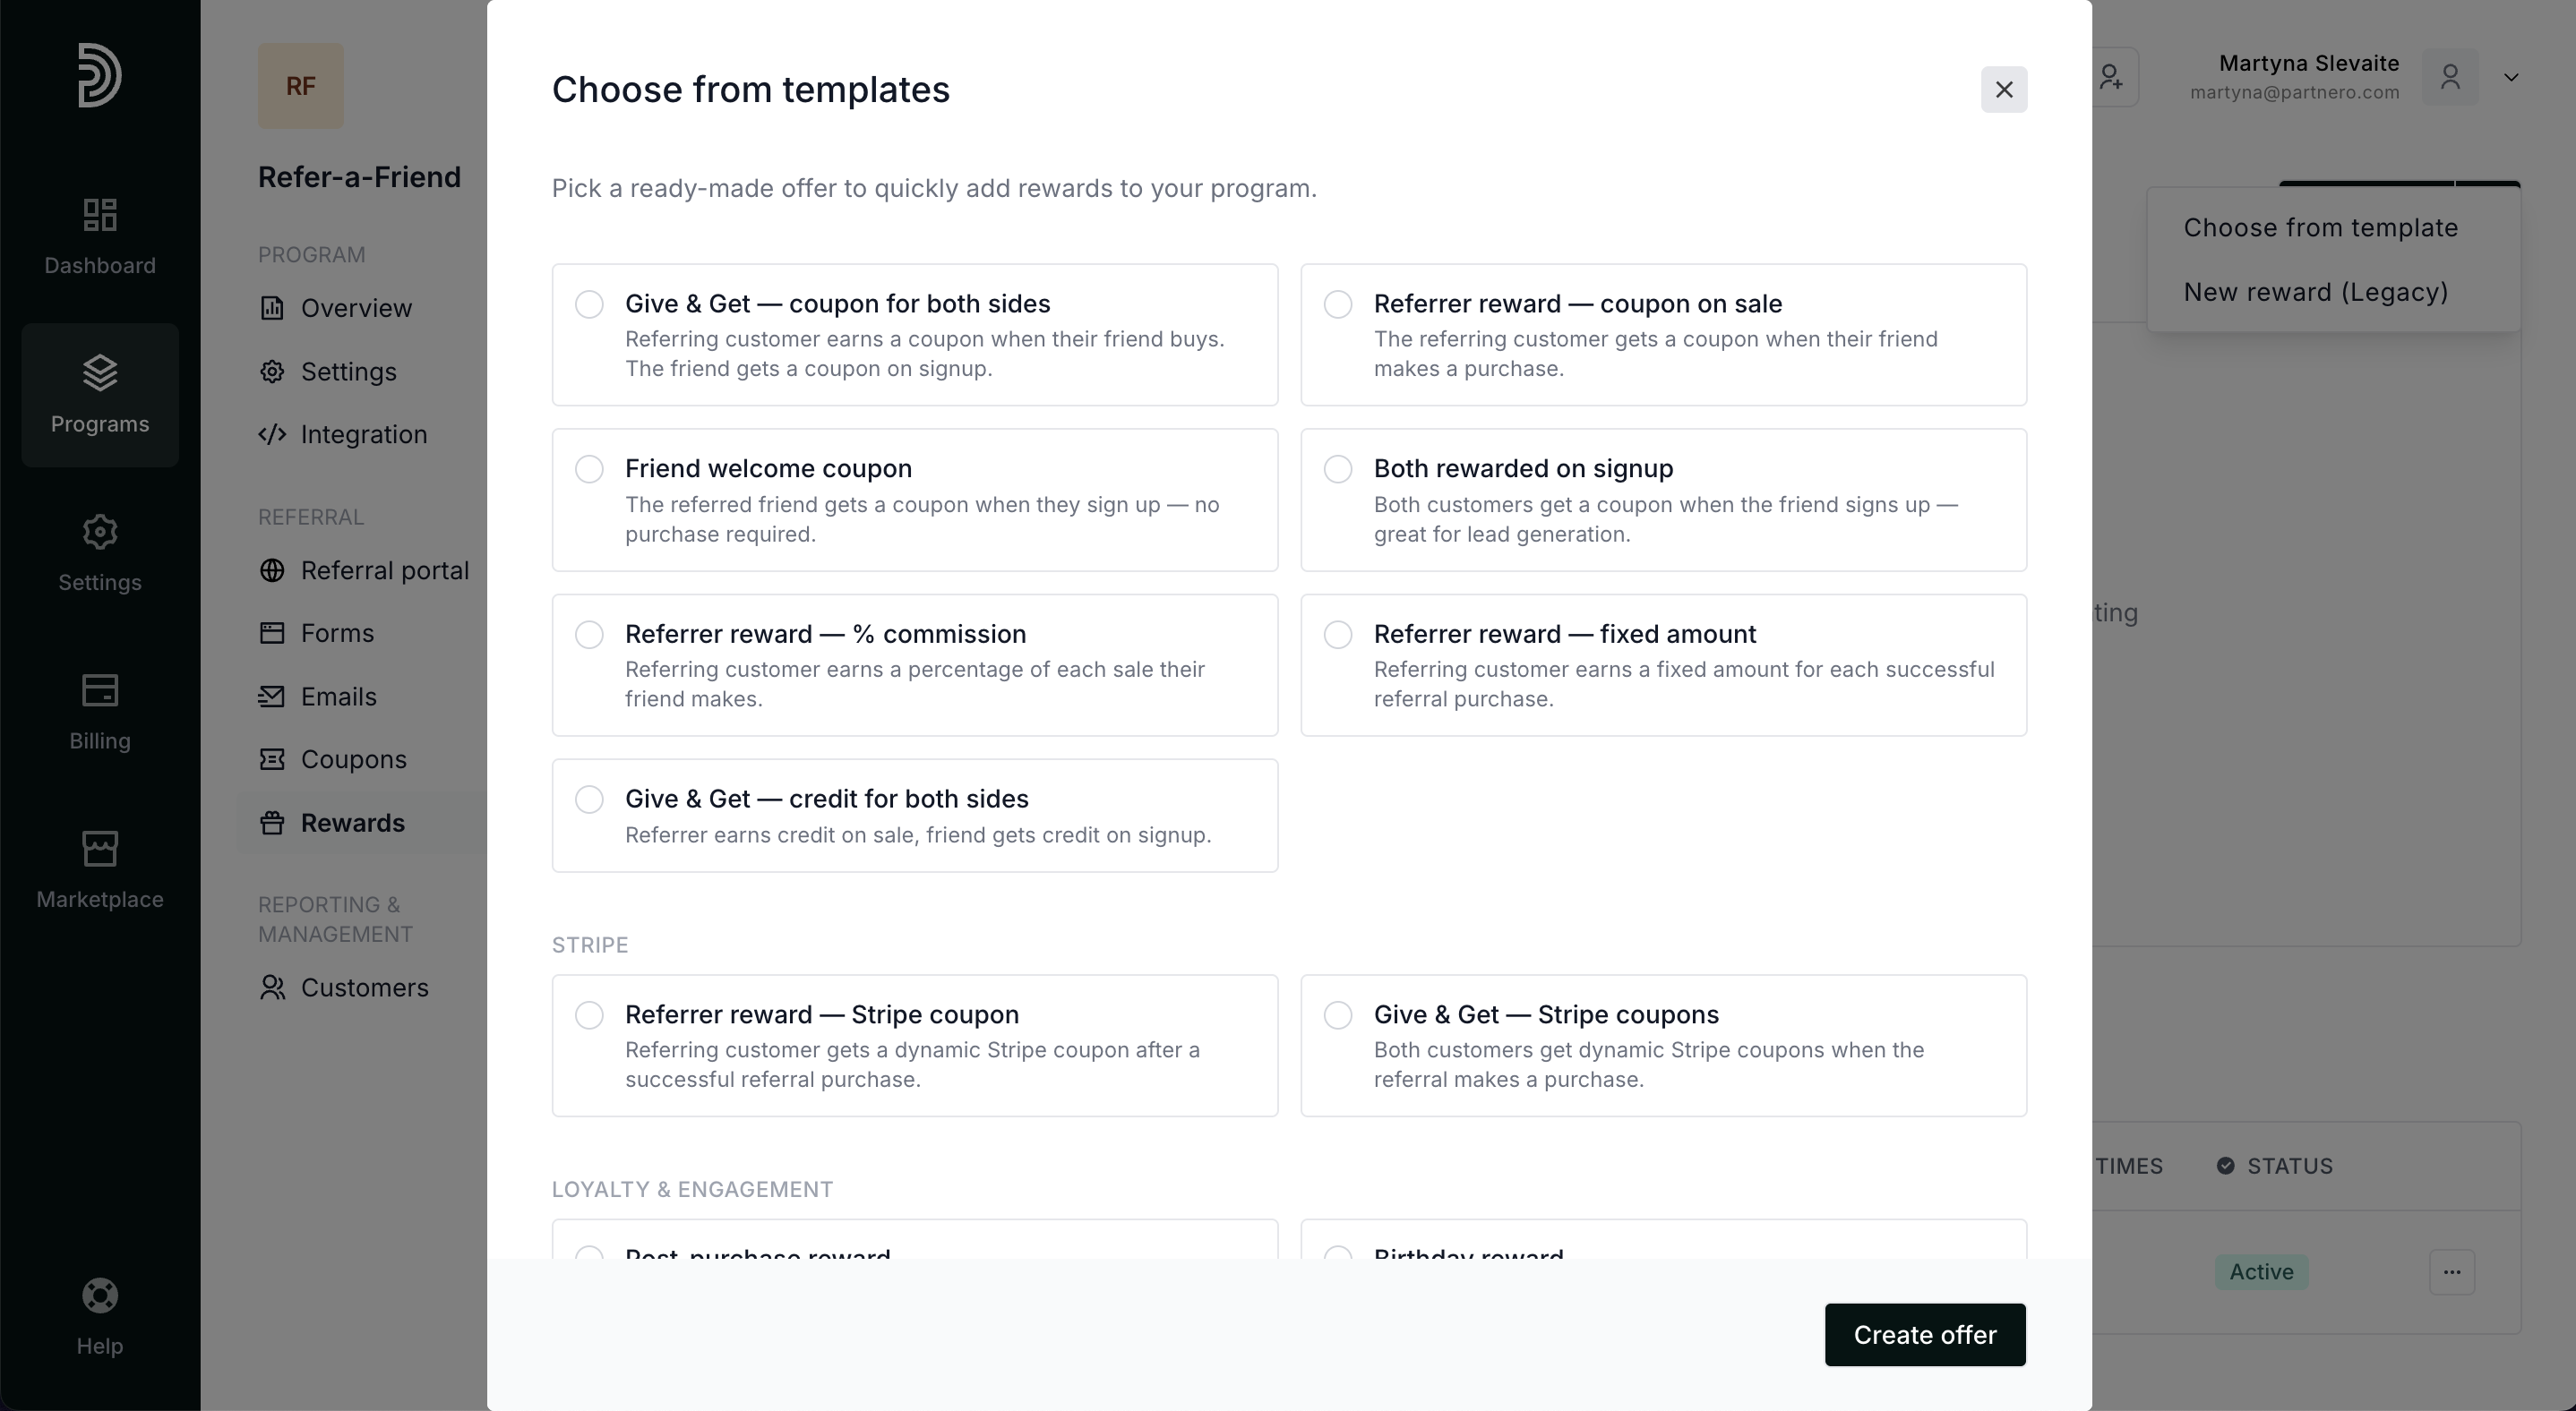The width and height of the screenshot is (2576, 1411).
Task: Click the add user icon in header
Action: point(2111,77)
